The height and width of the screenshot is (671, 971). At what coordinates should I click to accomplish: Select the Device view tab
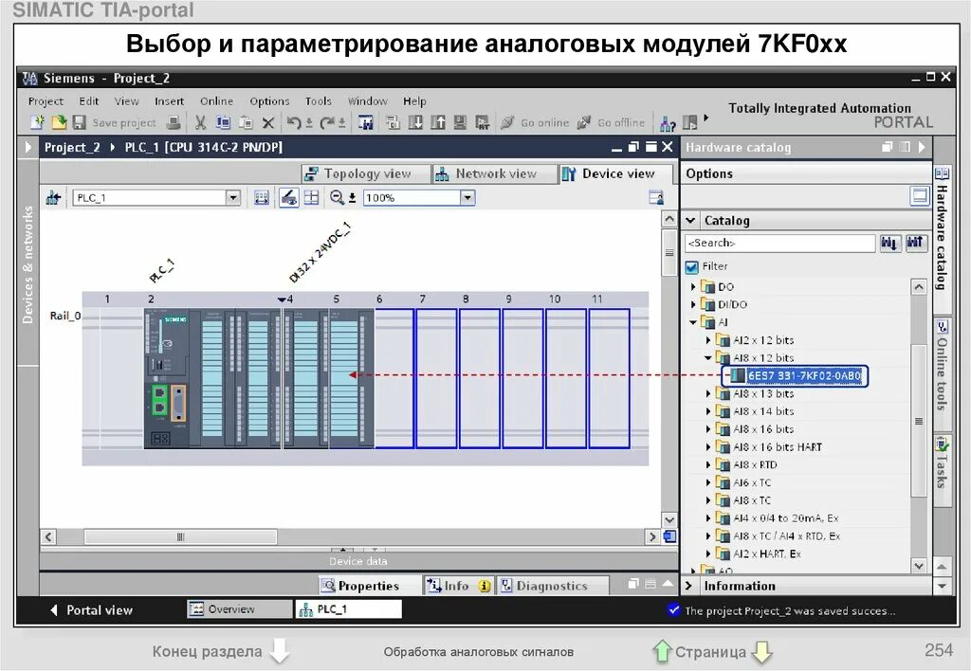(615, 174)
